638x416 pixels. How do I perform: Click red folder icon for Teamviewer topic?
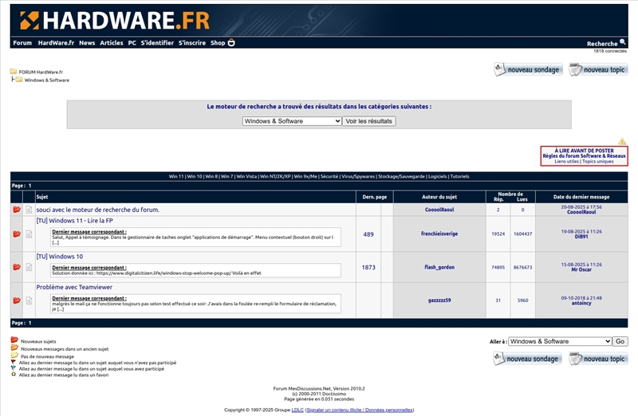(x=17, y=300)
